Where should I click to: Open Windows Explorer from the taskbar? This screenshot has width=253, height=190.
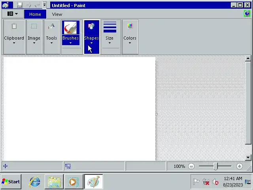pyautogui.click(x=54, y=182)
